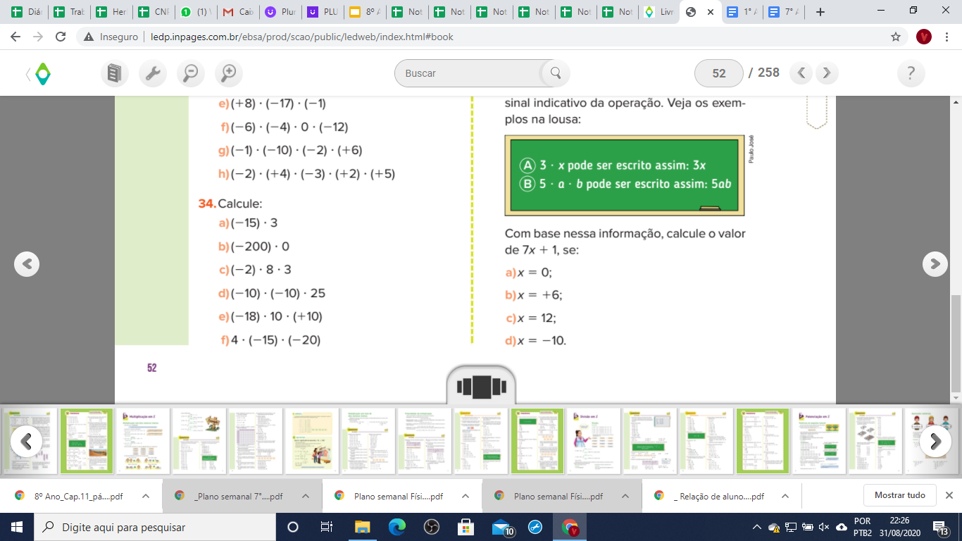Open the Chrome profile avatar V
This screenshot has width=962, height=541.
pyautogui.click(x=924, y=37)
